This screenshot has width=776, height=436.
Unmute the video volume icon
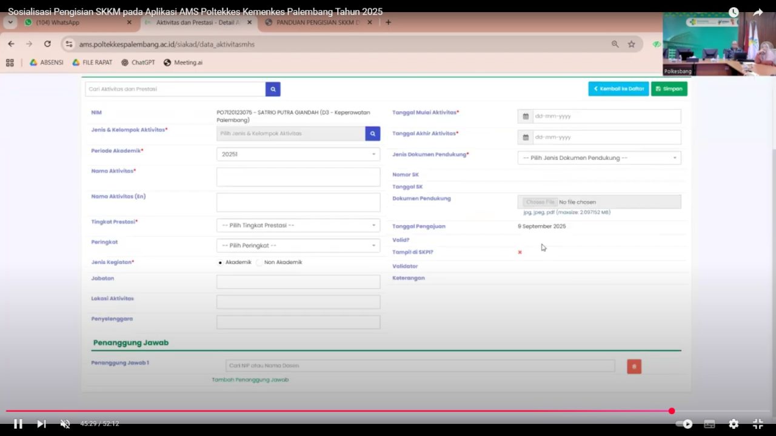(65, 424)
